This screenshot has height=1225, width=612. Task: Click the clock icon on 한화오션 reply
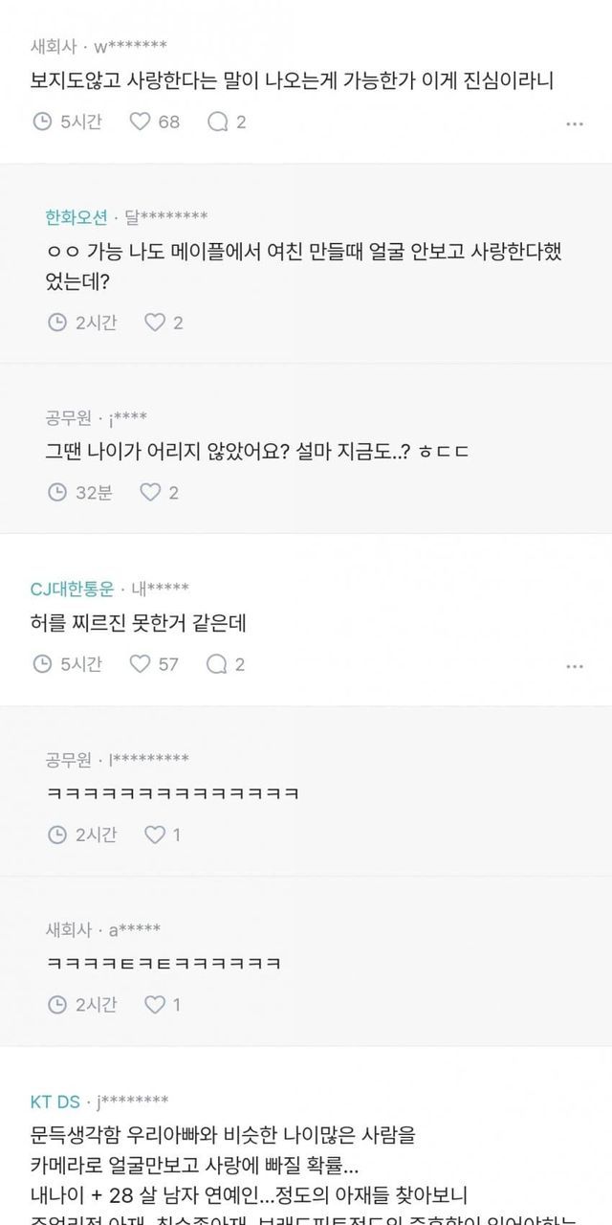57,323
